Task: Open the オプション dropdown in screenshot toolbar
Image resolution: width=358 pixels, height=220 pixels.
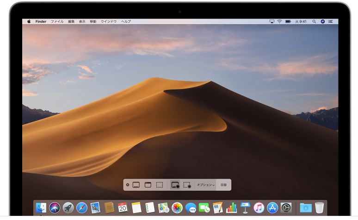Action: tap(205, 185)
